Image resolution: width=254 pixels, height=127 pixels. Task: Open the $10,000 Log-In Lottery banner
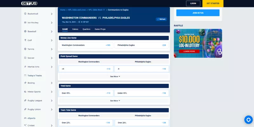tap(198, 43)
